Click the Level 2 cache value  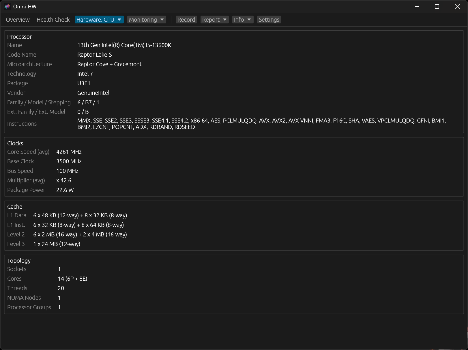[x=80, y=234]
